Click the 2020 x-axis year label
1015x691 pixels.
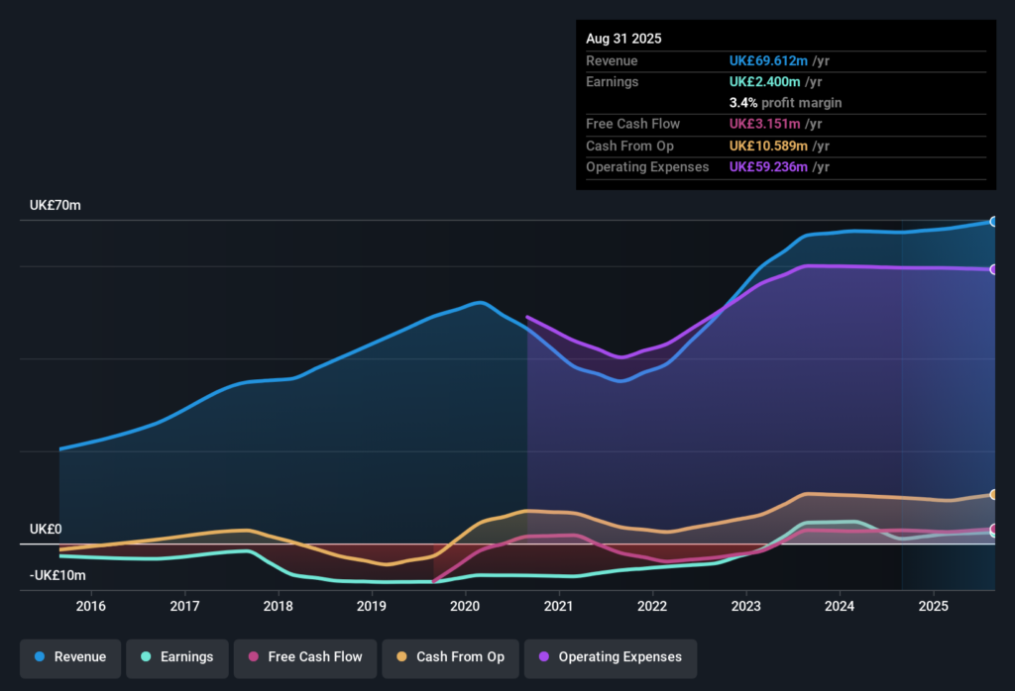tap(465, 606)
